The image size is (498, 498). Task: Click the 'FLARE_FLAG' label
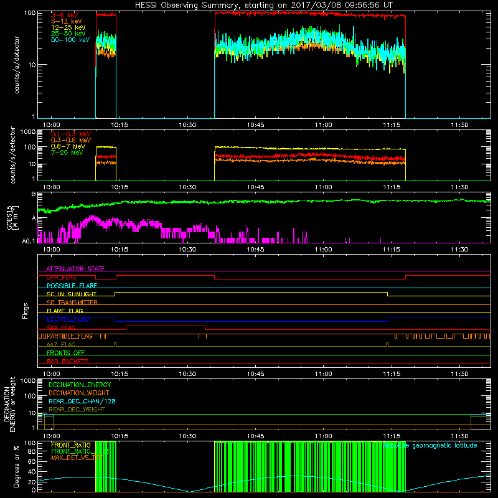65,311
